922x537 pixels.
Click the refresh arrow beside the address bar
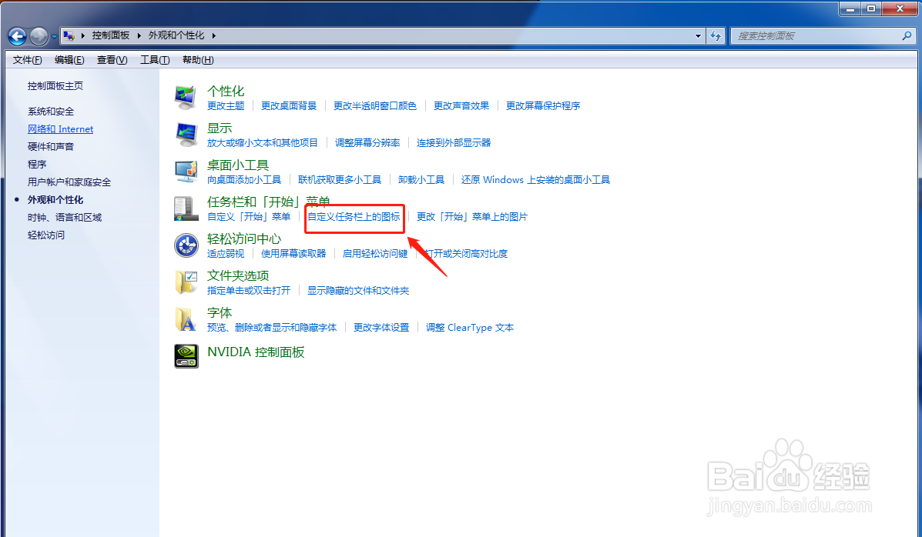(x=716, y=35)
